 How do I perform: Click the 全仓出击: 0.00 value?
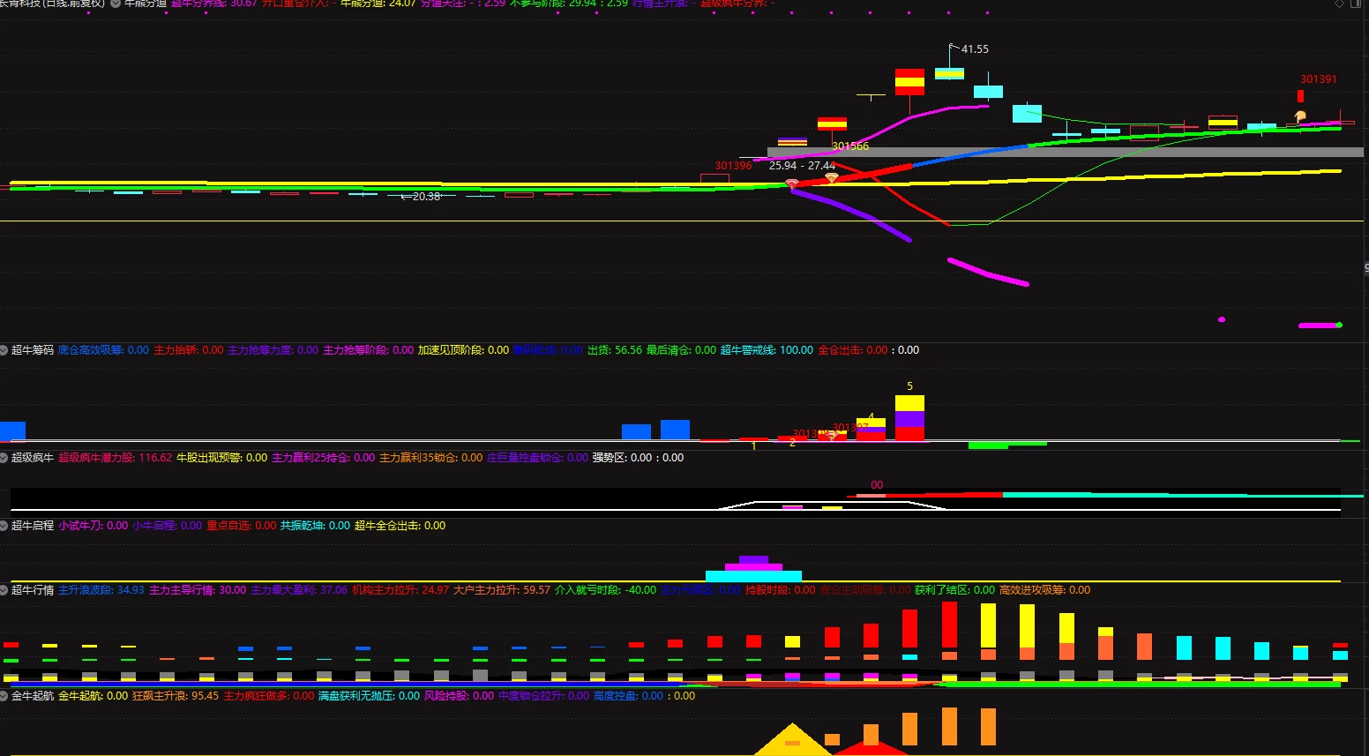tap(853, 350)
